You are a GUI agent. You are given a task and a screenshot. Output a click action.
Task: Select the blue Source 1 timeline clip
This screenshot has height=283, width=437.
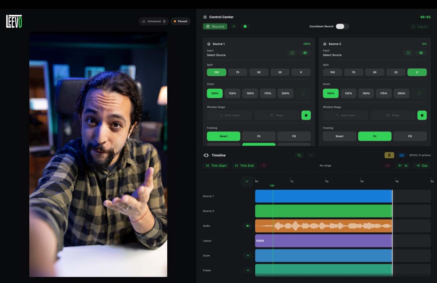(323, 196)
